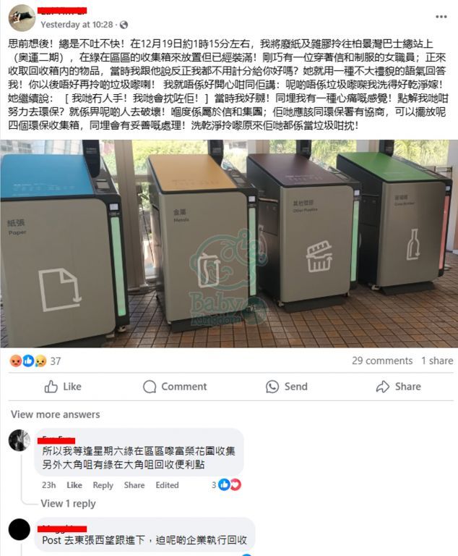This screenshot has height=556, width=458.
Task: Open the 29 comments list
Action: click(382, 361)
